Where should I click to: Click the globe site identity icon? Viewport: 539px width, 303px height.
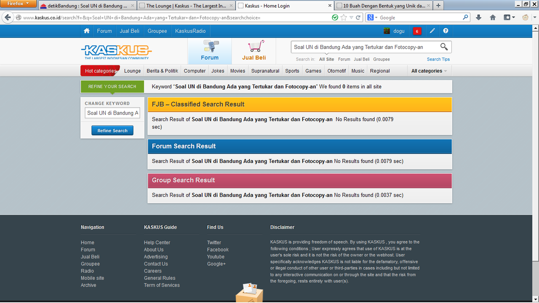[18, 18]
